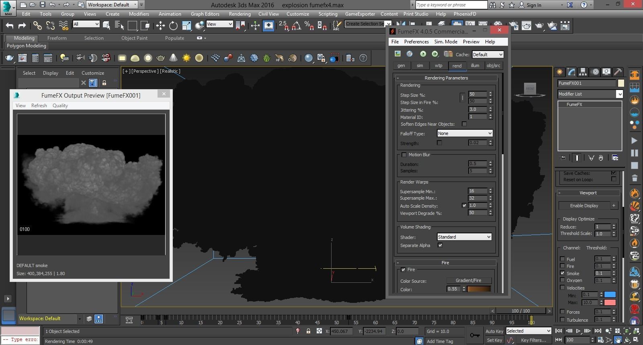The width and height of the screenshot is (643, 345).
Task: Open the FumeFX output preview image icon
Action: (397, 54)
